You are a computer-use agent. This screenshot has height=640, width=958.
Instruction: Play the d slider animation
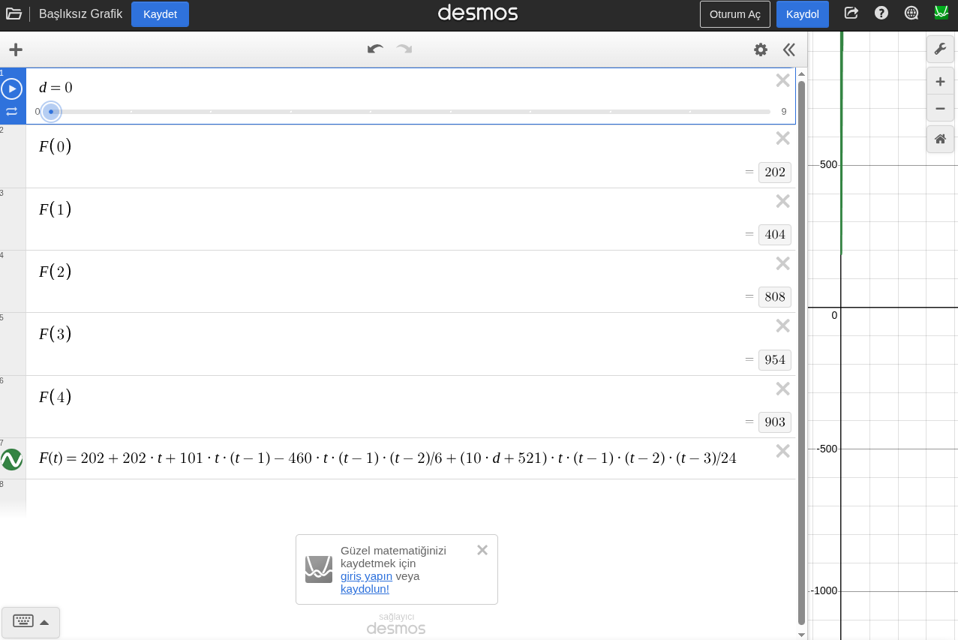(x=11, y=89)
